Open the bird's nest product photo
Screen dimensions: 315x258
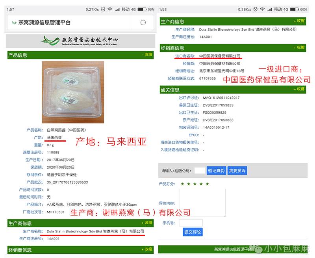[x=73, y=92]
